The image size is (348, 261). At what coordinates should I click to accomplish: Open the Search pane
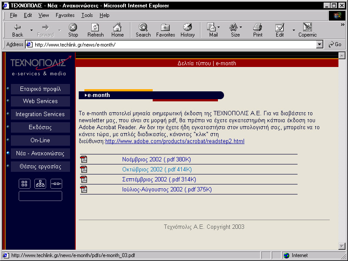143,30
